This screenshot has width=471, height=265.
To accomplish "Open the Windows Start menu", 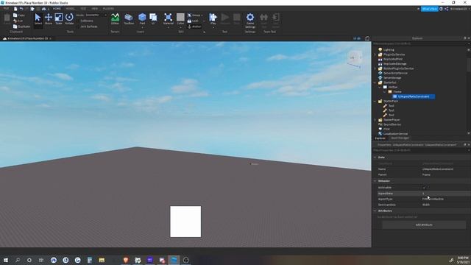I will (6, 260).
